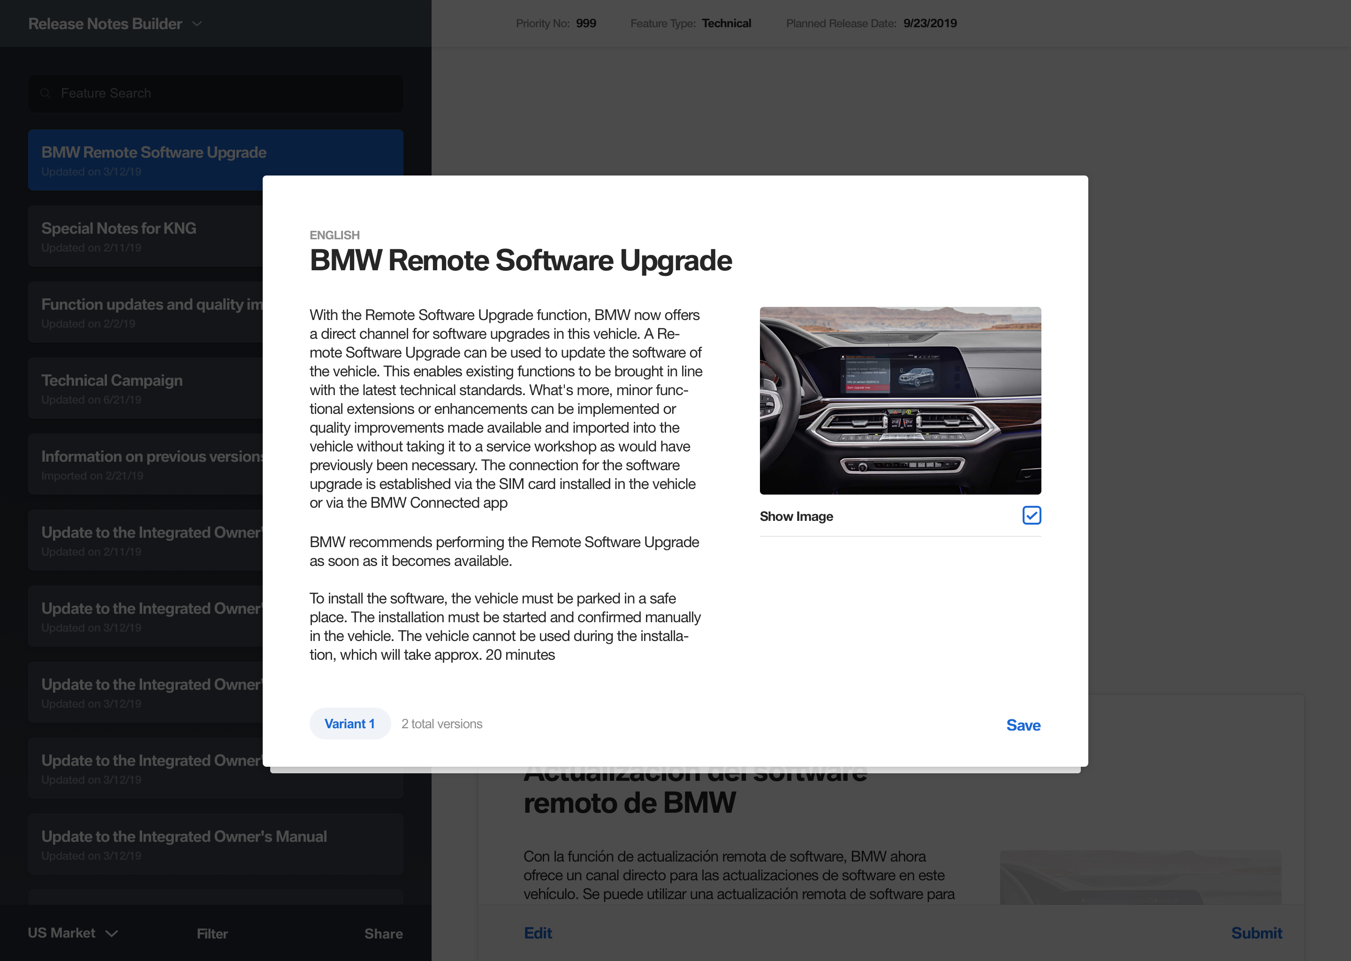Open Function updates and quality item
Image resolution: width=1351 pixels, height=961 pixels.
145,312
